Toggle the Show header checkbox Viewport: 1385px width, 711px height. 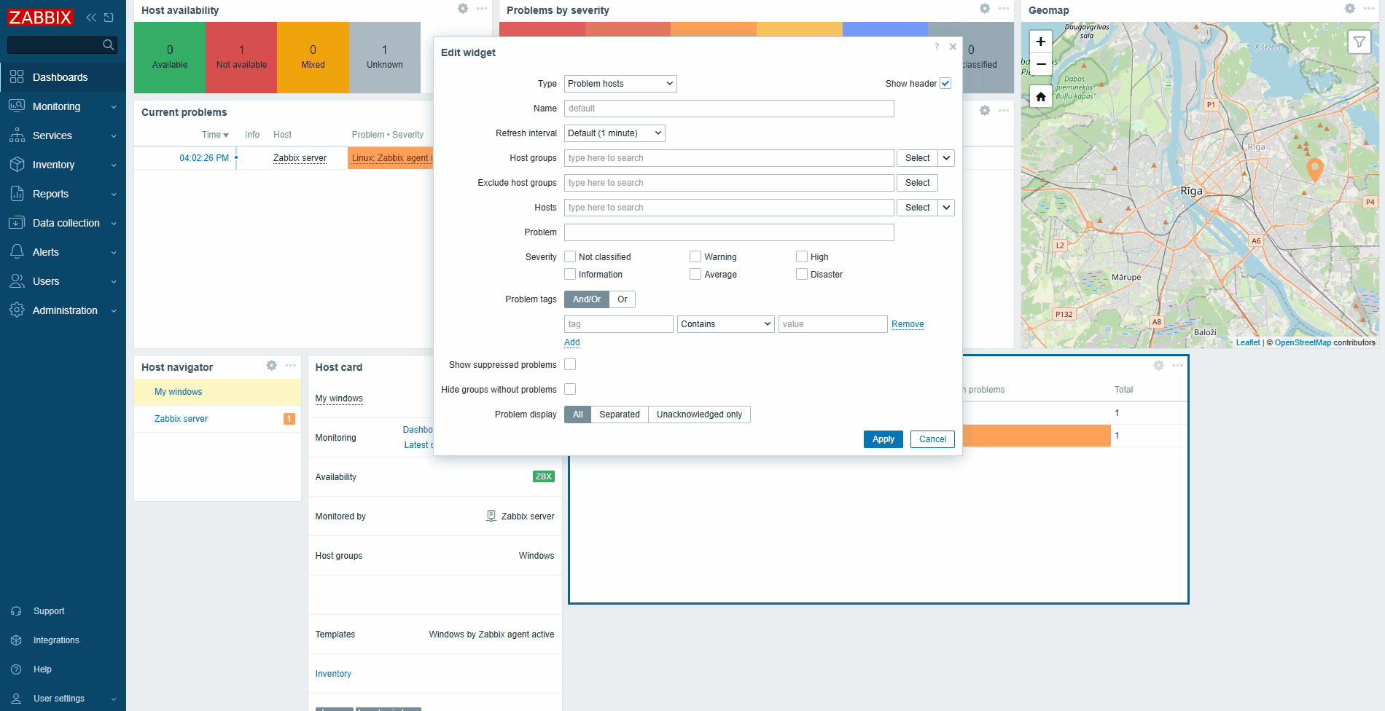945,83
